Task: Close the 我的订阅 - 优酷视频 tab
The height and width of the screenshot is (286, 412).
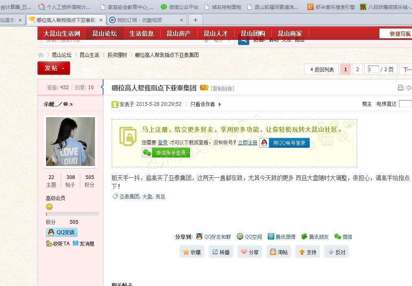Action: pyautogui.click(x=181, y=20)
